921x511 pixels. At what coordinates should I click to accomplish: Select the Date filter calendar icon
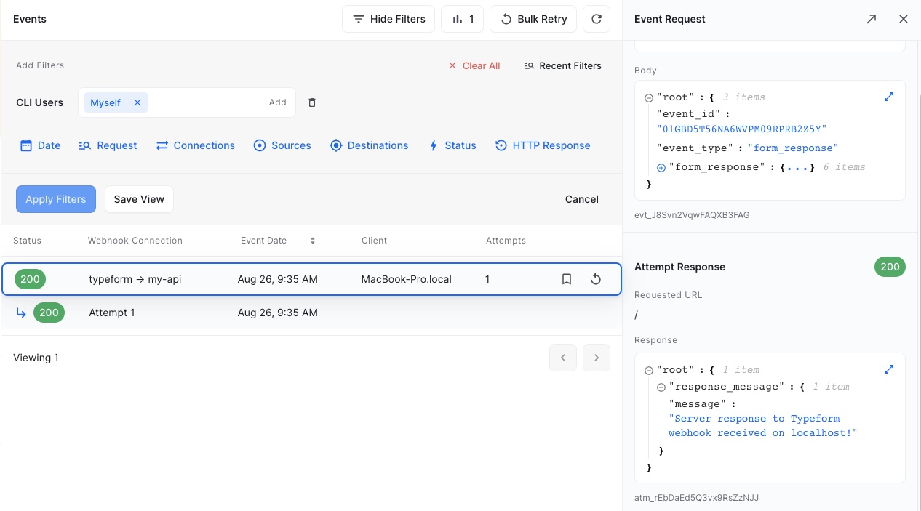[x=25, y=145]
